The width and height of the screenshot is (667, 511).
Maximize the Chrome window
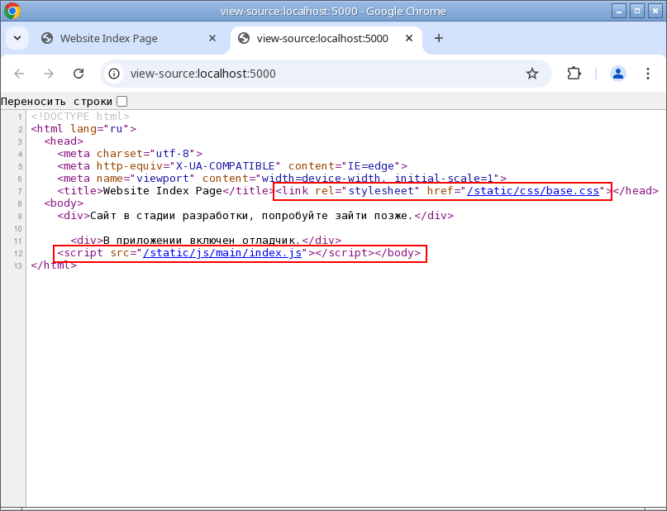pyautogui.click(x=637, y=11)
